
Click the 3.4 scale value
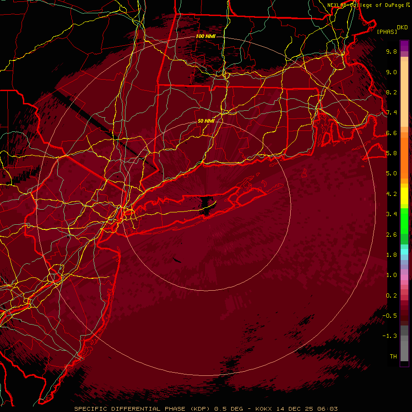[x=391, y=214]
